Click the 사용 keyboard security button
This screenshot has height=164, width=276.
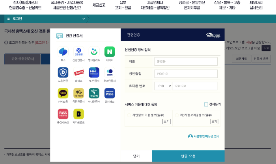(266, 48)
